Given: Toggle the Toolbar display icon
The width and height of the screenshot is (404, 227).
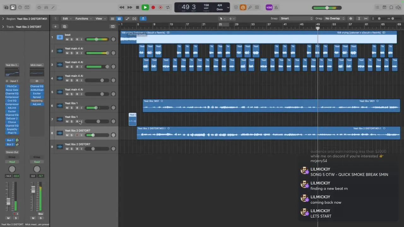Looking at the screenshot, I should point(27,7).
